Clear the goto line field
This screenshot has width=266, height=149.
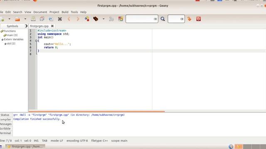point(182,19)
